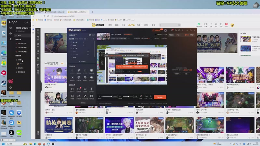The width and height of the screenshot is (260, 146).
Task: Toggle the Oopz microphone button at top
Action: point(27,22)
